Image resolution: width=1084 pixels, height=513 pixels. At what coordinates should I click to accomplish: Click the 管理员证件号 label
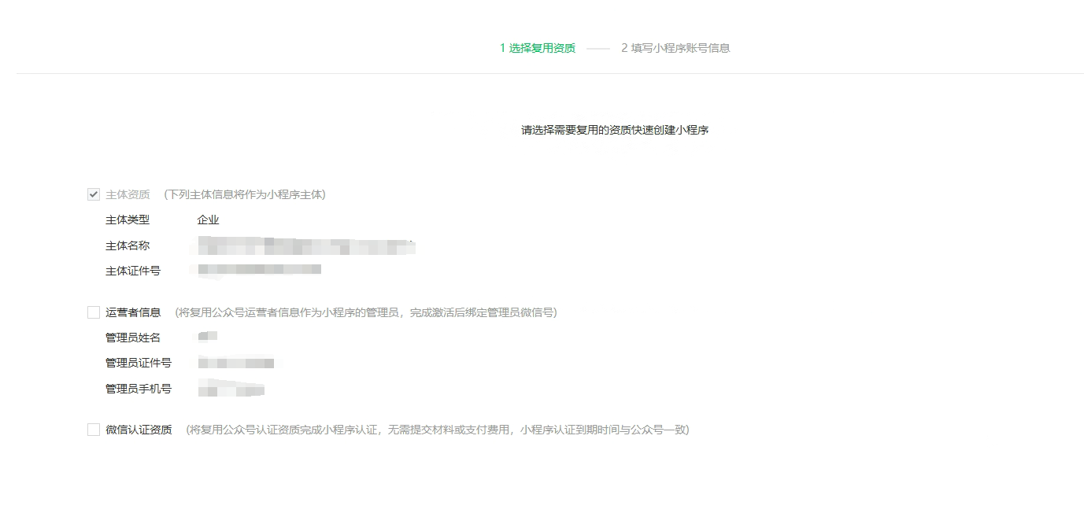139,363
